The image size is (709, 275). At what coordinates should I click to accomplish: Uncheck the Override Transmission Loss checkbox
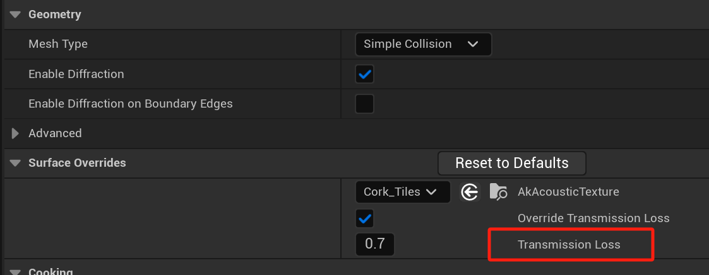[x=365, y=219]
